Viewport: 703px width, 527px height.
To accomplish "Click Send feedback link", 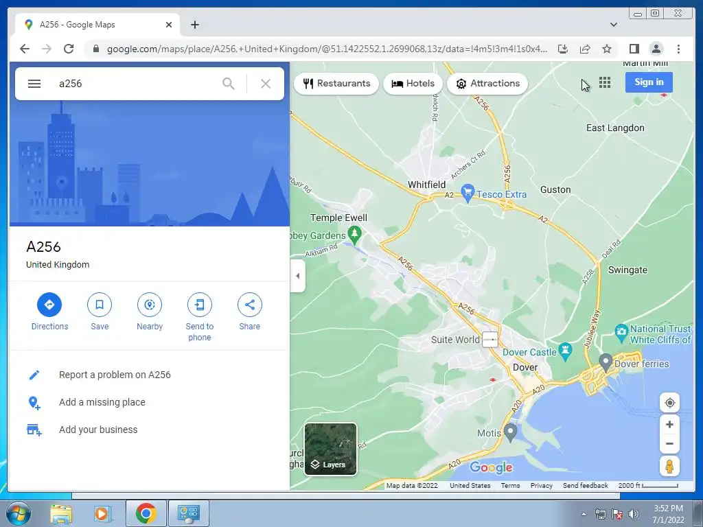I will tap(585, 485).
